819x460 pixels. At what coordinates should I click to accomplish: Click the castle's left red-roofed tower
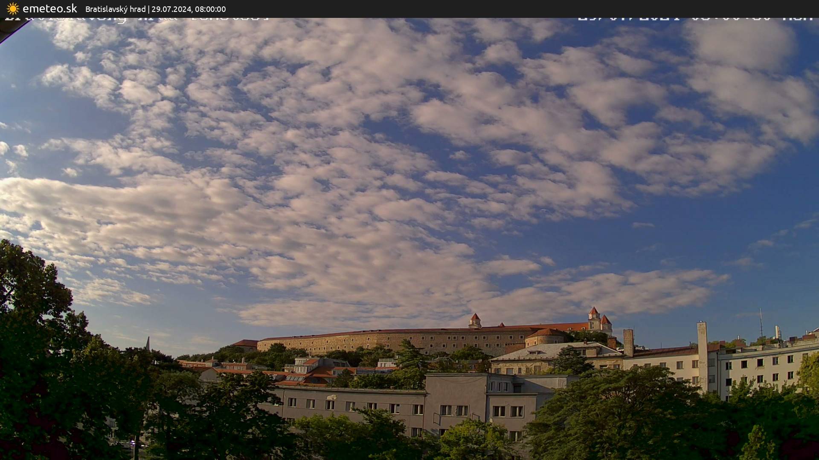[474, 320]
